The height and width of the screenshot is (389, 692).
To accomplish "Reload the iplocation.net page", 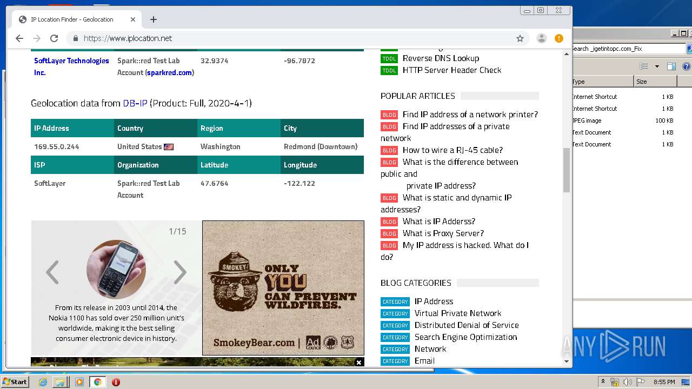I will coord(54,38).
